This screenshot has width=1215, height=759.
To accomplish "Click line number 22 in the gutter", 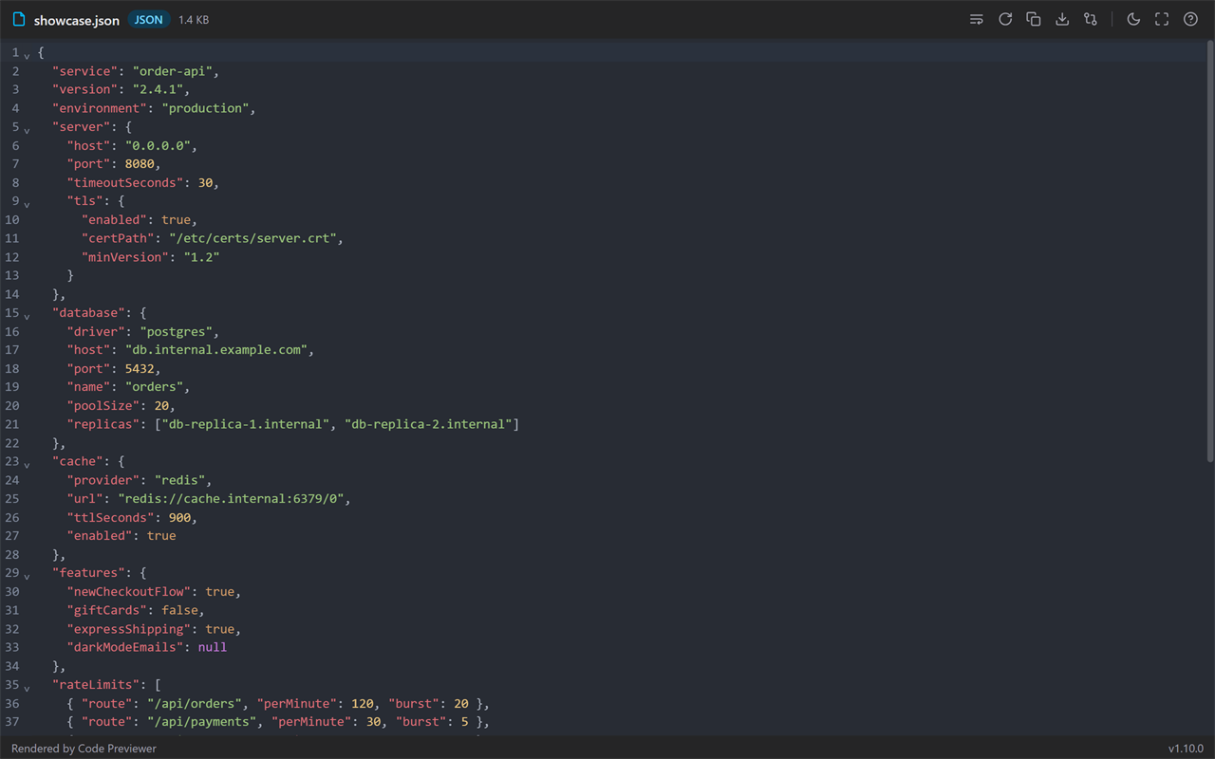I will click(11, 443).
